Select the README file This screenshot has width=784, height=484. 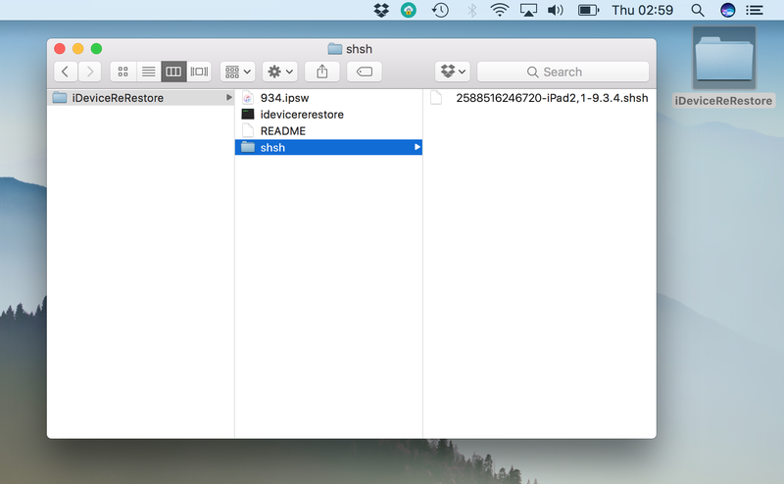tap(328, 131)
